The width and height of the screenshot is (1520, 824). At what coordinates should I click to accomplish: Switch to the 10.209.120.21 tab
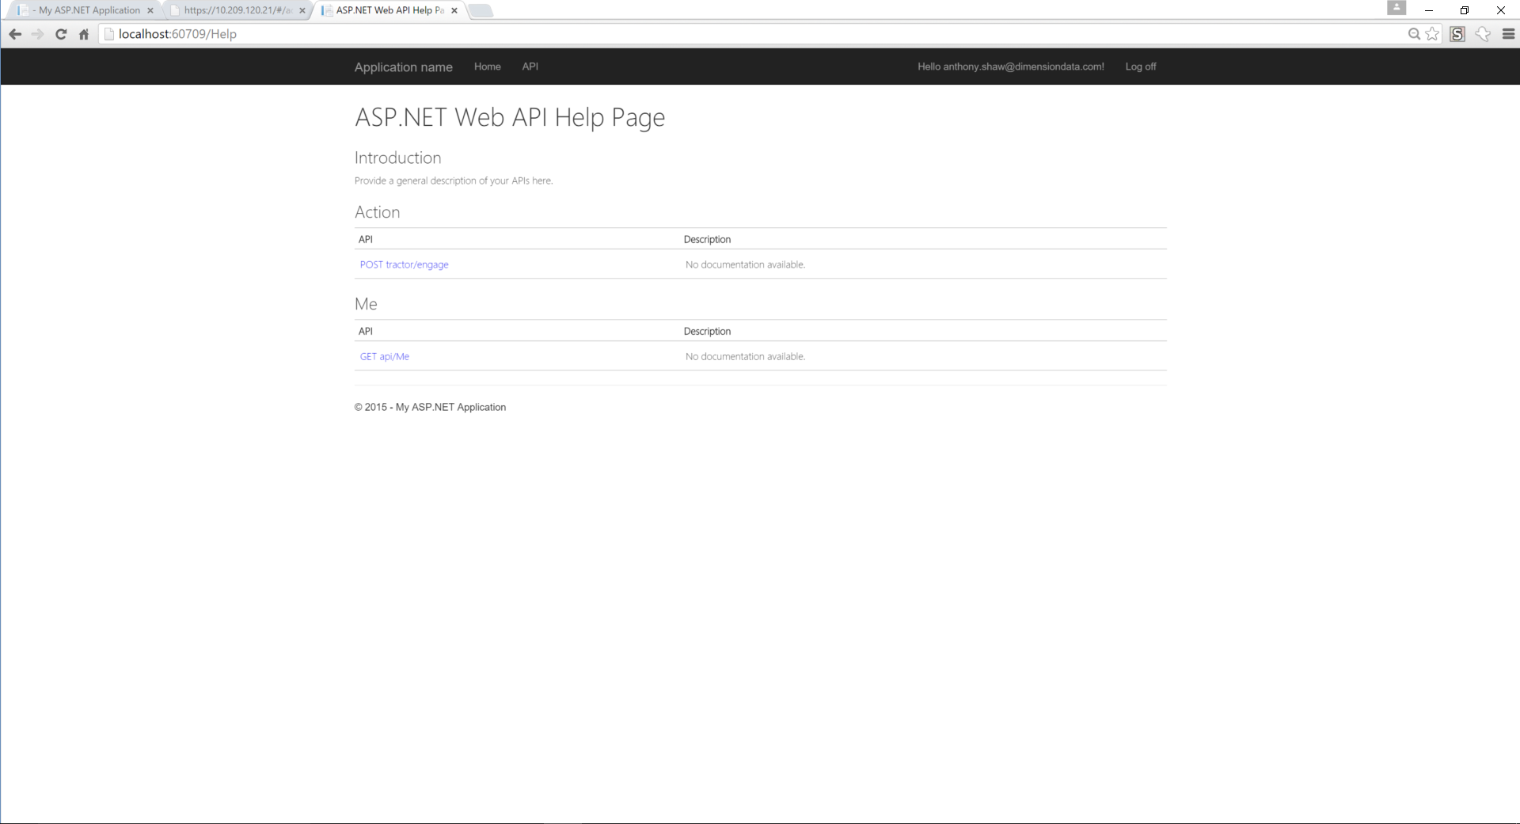point(234,10)
